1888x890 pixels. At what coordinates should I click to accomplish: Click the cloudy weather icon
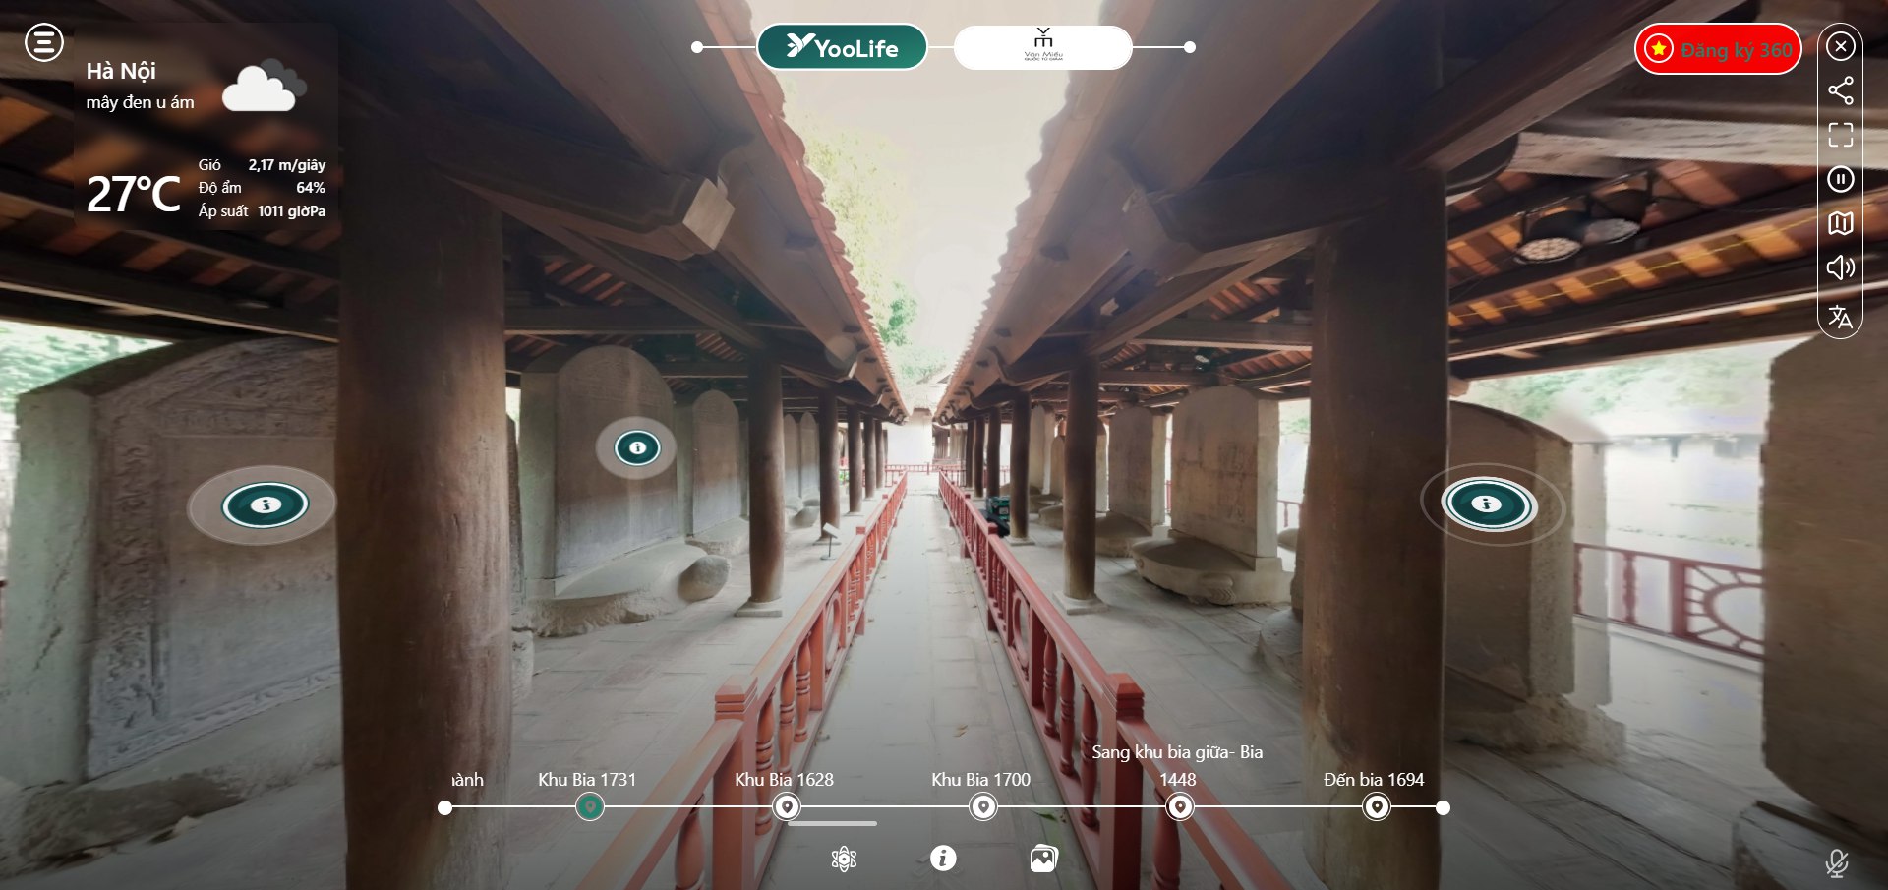(x=263, y=86)
